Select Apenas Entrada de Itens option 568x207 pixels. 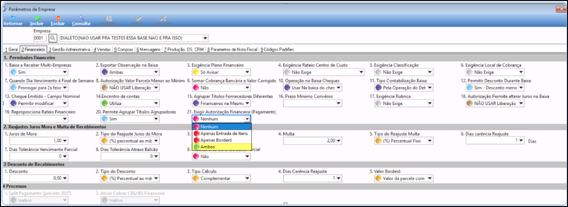click(222, 133)
